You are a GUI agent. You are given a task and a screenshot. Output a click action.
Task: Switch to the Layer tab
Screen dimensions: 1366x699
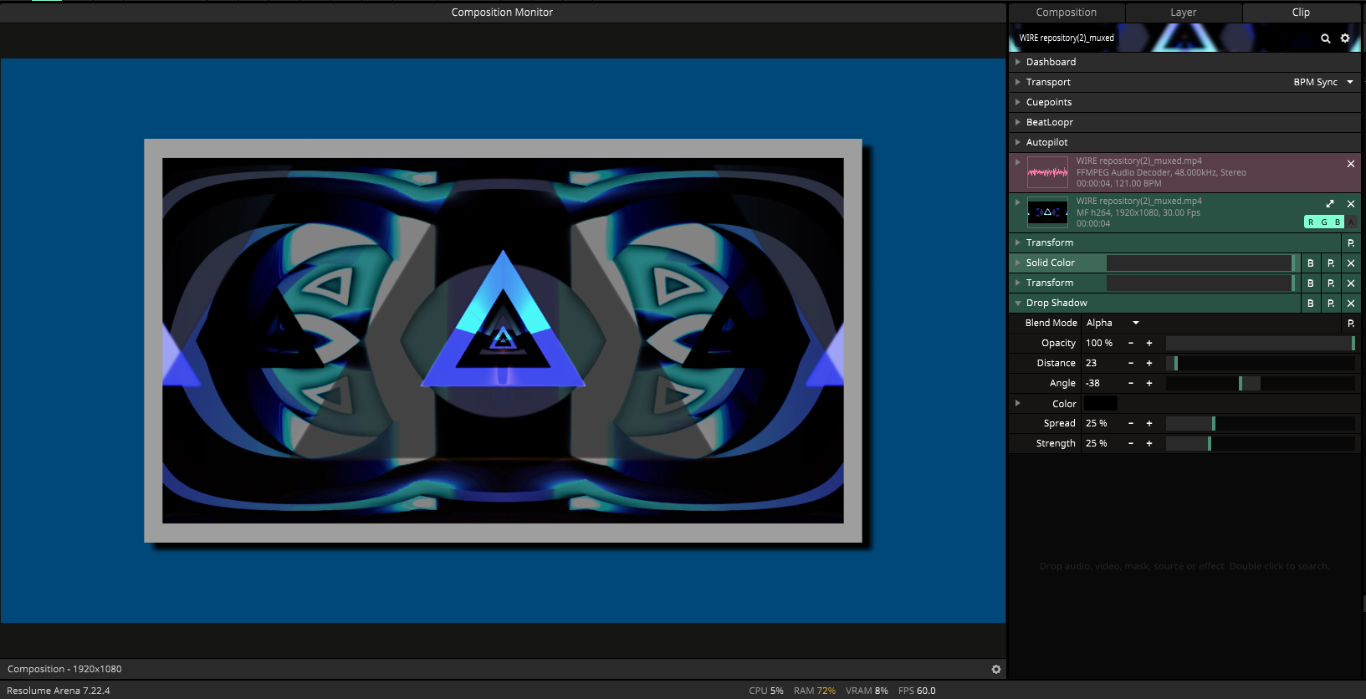(x=1183, y=13)
